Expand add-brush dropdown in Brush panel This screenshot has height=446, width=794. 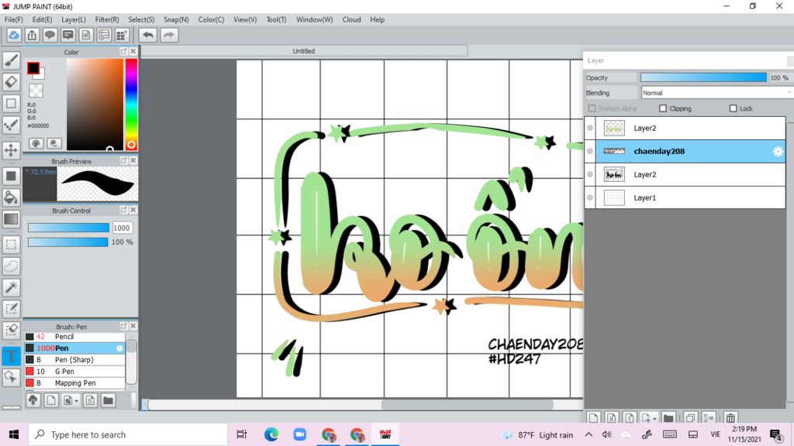click(76, 401)
